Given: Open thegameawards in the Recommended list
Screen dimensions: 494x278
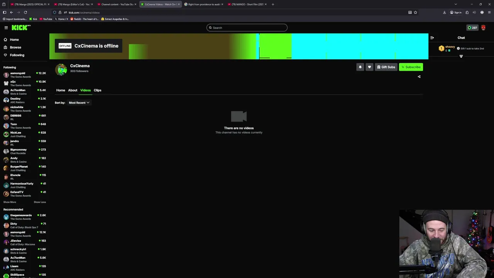Looking at the screenshot, I should (x=24, y=217).
